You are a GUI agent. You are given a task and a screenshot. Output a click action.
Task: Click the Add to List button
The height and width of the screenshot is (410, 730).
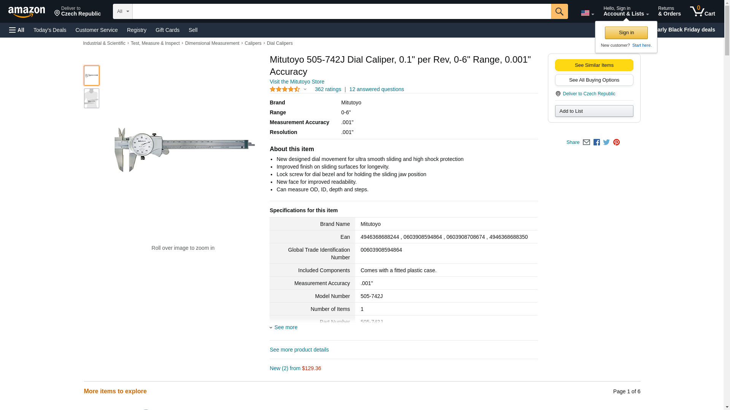click(594, 111)
